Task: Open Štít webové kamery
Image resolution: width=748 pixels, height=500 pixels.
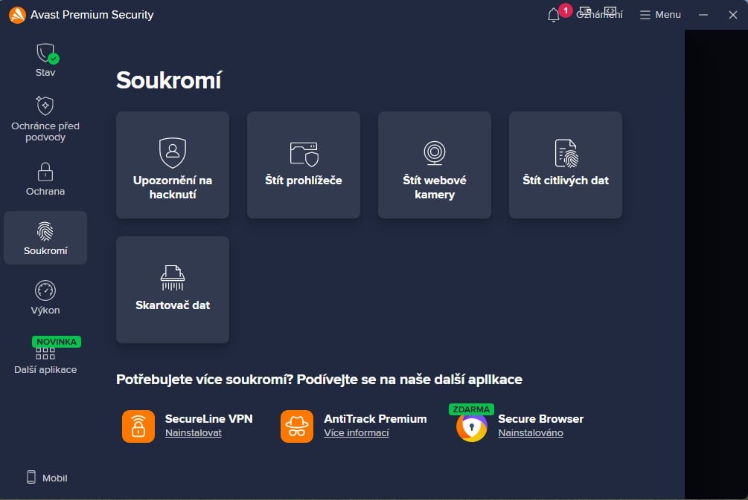Action: point(434,164)
